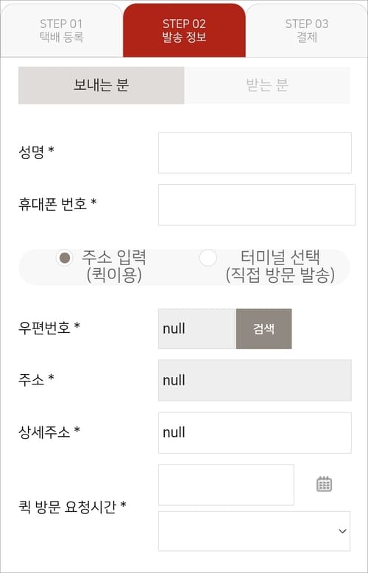Screen dimensions: 368x573
Task: Focus the 휴대폰 번호 phone input field
Action: [257, 205]
